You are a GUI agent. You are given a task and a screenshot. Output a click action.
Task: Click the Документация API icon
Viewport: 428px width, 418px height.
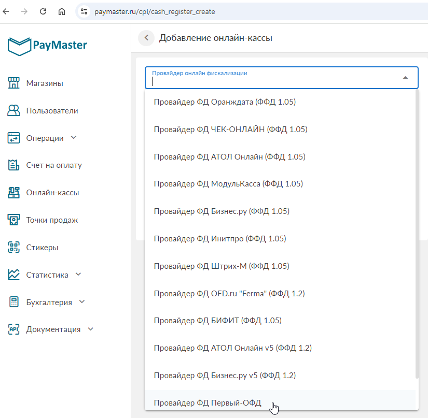click(x=13, y=329)
